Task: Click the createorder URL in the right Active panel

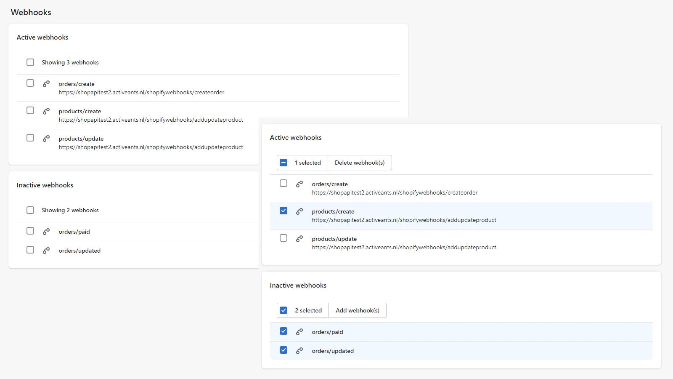Action: [x=395, y=192]
